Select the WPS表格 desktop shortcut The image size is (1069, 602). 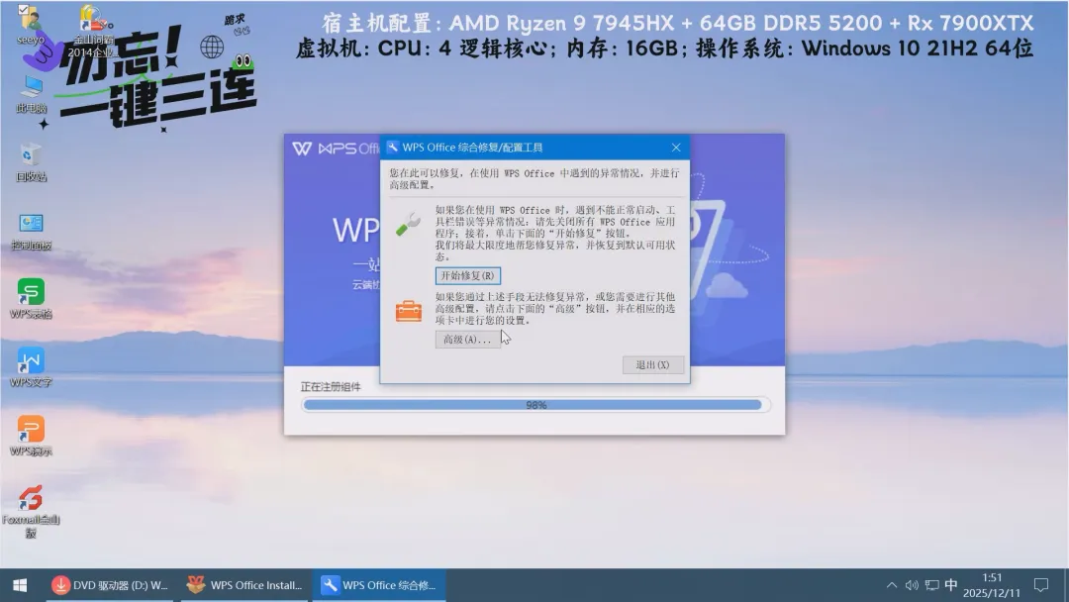tap(31, 299)
